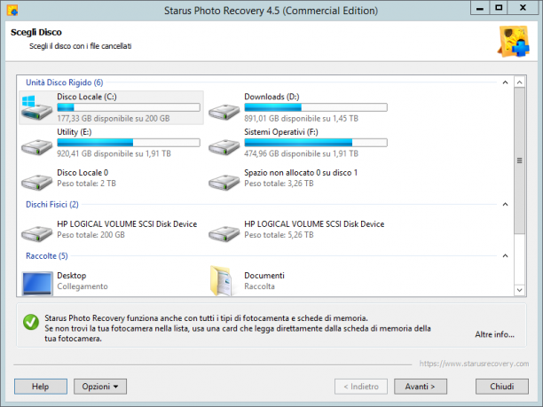Select the Downloads (D:) drive icon
543x407 pixels.
pyautogui.click(x=224, y=112)
